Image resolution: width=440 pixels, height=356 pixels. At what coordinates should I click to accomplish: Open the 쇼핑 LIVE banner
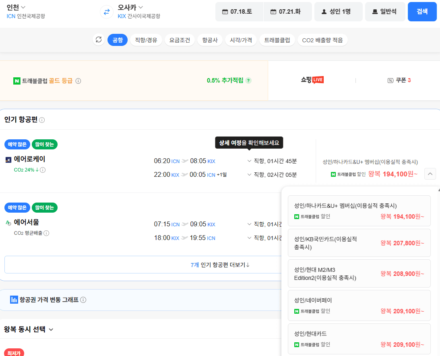tap(312, 80)
